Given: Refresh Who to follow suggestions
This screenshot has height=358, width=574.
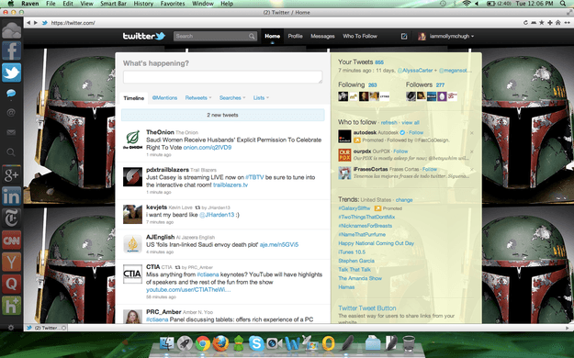Looking at the screenshot, I should [x=388, y=123].
